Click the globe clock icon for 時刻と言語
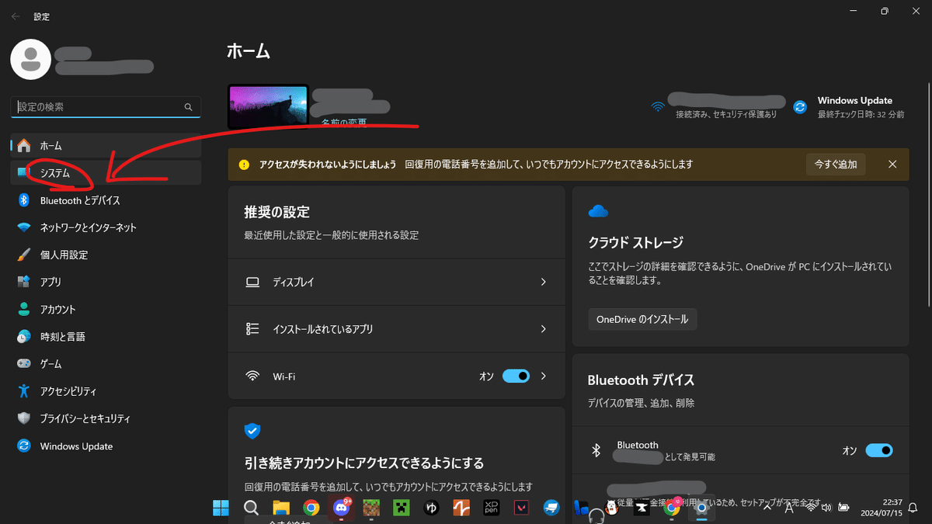 point(24,337)
